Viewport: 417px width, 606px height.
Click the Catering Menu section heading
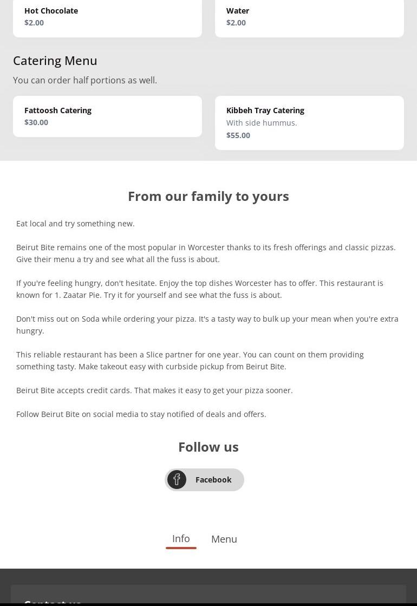pyautogui.click(x=55, y=60)
